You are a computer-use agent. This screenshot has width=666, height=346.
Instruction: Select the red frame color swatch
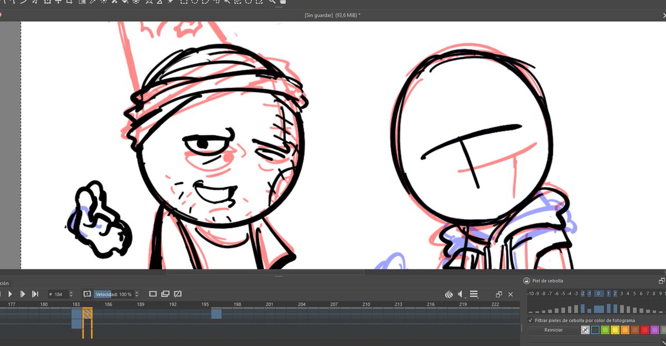644,330
